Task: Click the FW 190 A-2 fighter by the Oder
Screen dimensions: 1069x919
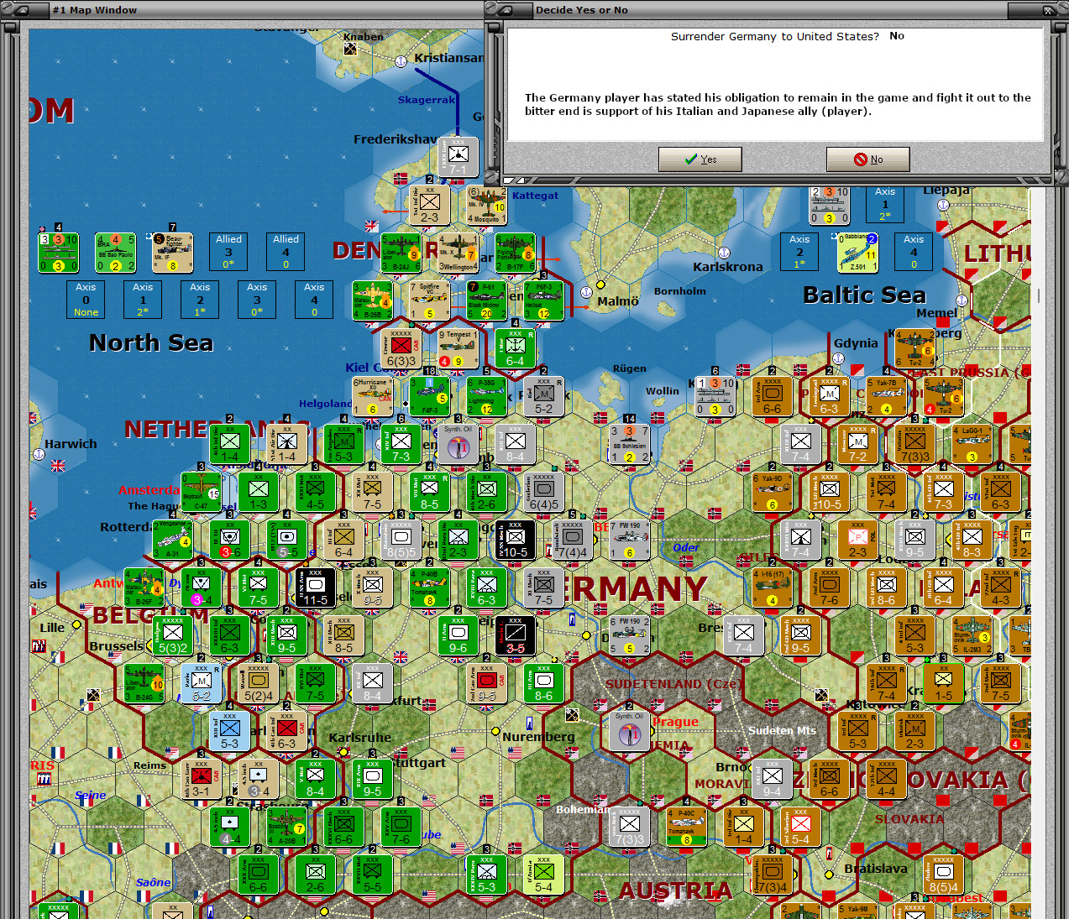Action: [630, 540]
